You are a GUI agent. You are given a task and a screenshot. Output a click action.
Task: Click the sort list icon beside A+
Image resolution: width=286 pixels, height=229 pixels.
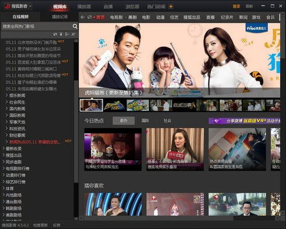click(67, 34)
